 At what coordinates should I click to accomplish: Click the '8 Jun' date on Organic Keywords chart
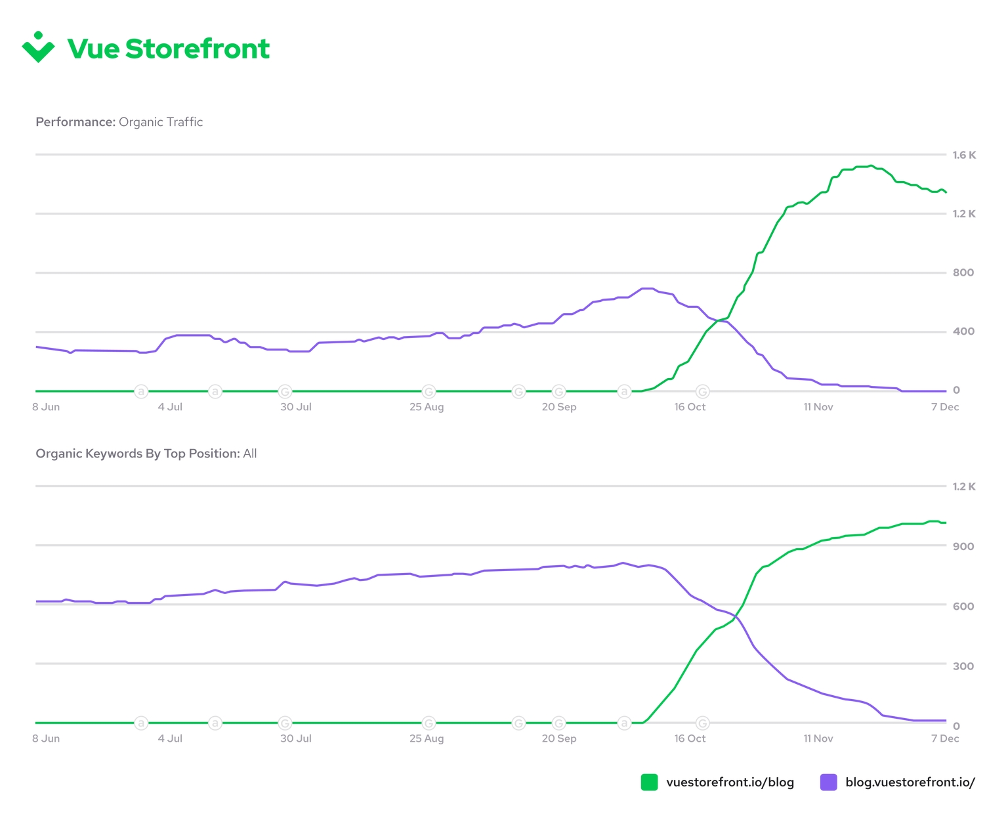point(46,738)
